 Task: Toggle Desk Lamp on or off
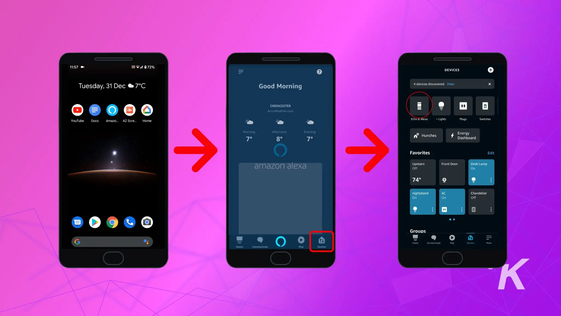[474, 180]
